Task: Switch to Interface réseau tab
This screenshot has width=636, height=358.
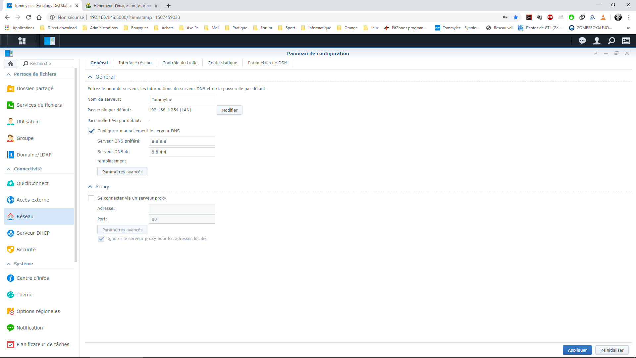Action: pos(135,63)
